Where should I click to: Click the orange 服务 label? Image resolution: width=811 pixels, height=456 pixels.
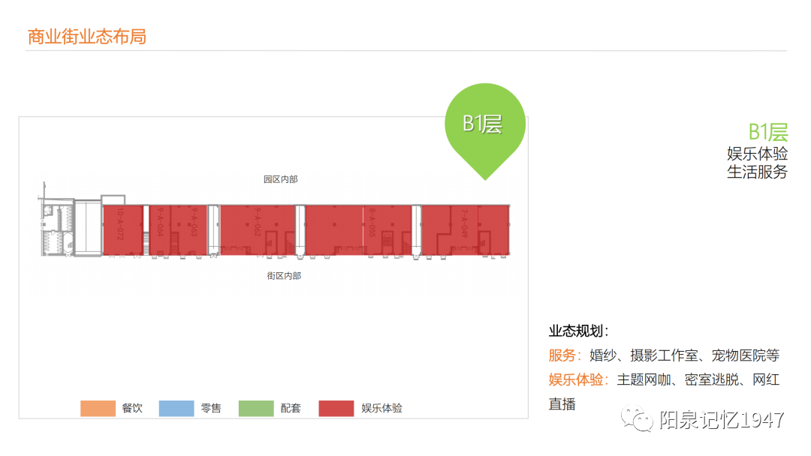point(565,355)
